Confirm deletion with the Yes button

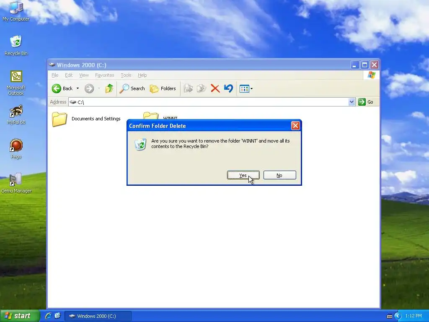(x=243, y=175)
